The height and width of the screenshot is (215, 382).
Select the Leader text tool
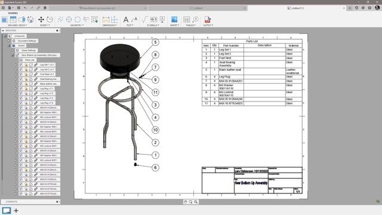(x=134, y=20)
